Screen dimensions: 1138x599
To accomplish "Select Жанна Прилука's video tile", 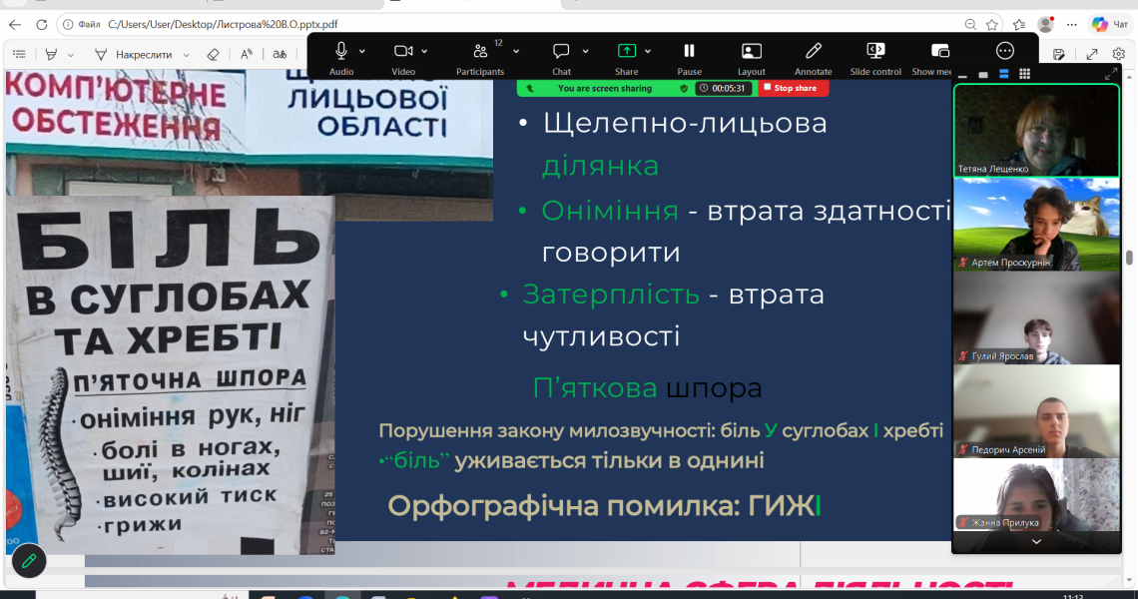I will (1036, 494).
